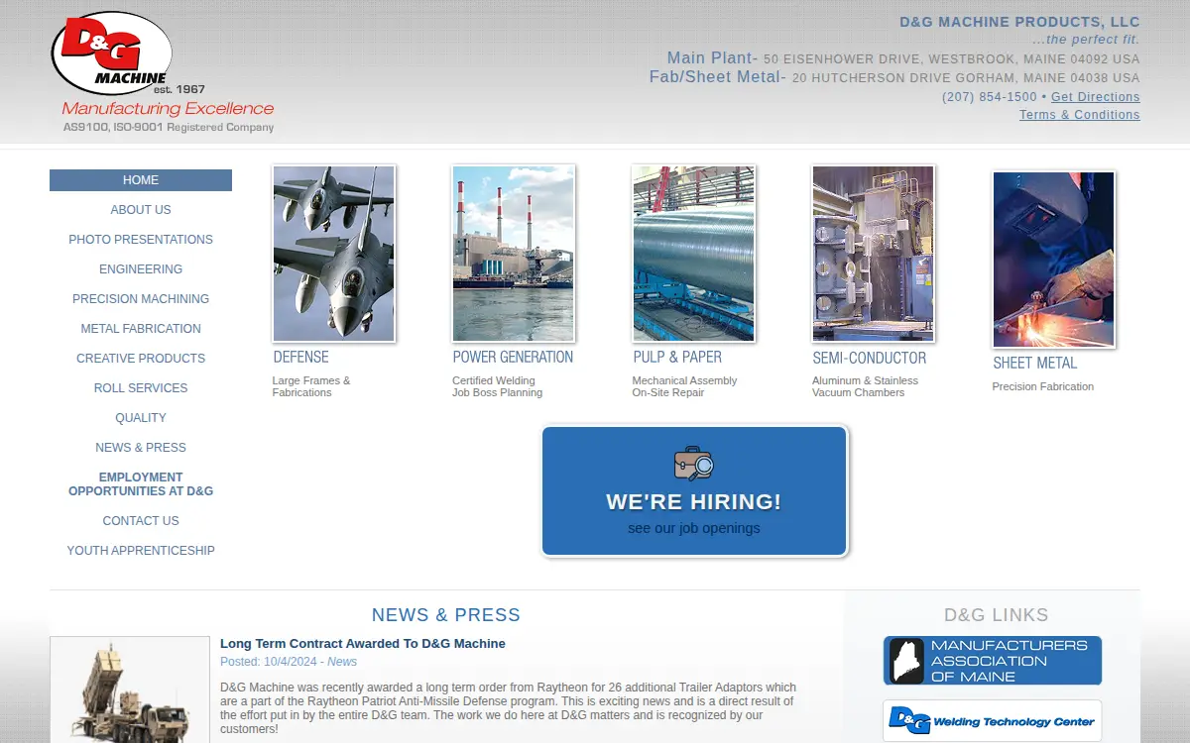Click 'Mechanical Assembly On-Site Repair' text
Image resolution: width=1190 pixels, height=743 pixels.
(x=685, y=386)
